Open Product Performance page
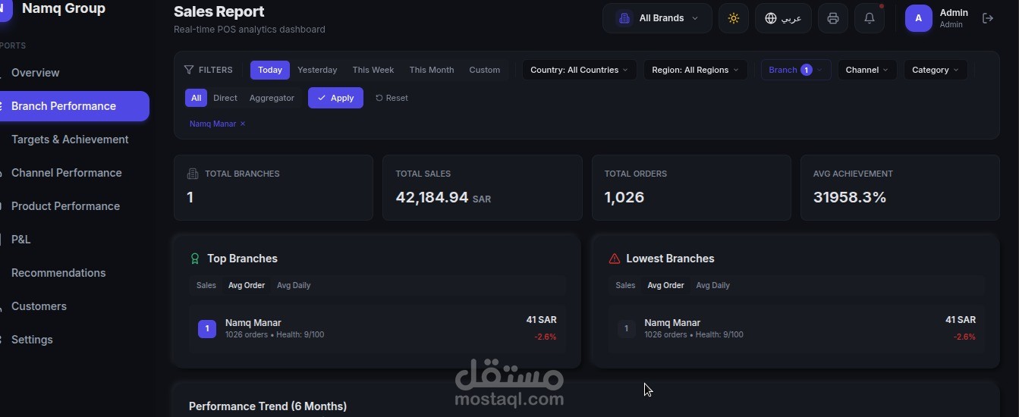Viewport: 1019px width, 417px height. pos(74,206)
